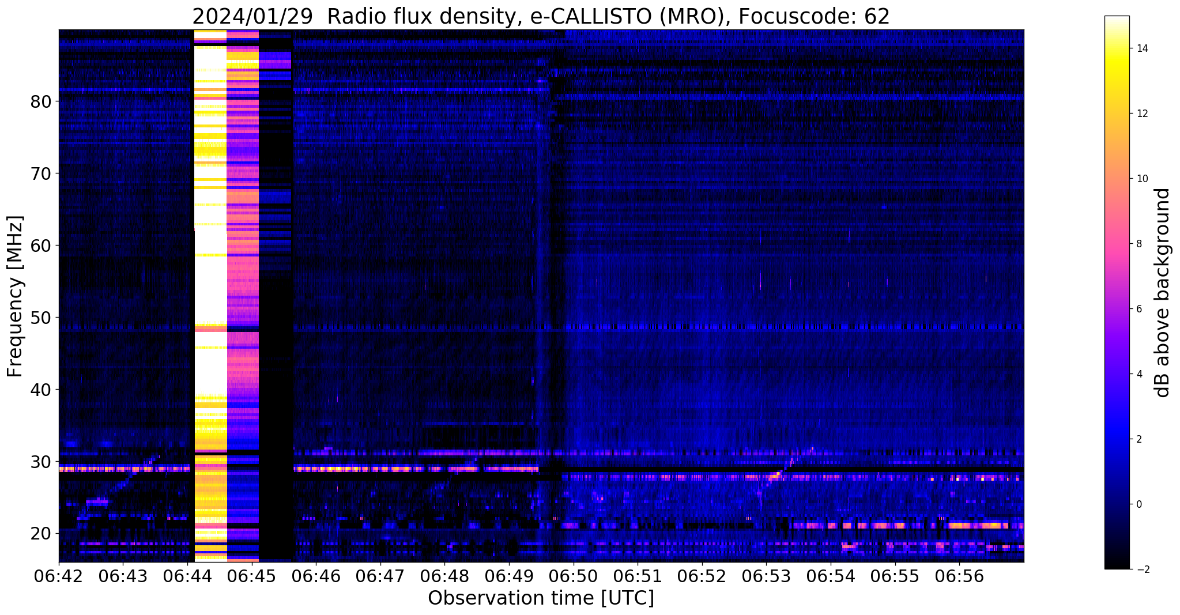This screenshot has height=615, width=1180.
Task: Click the colorbar tick value 12
Action: [1142, 114]
